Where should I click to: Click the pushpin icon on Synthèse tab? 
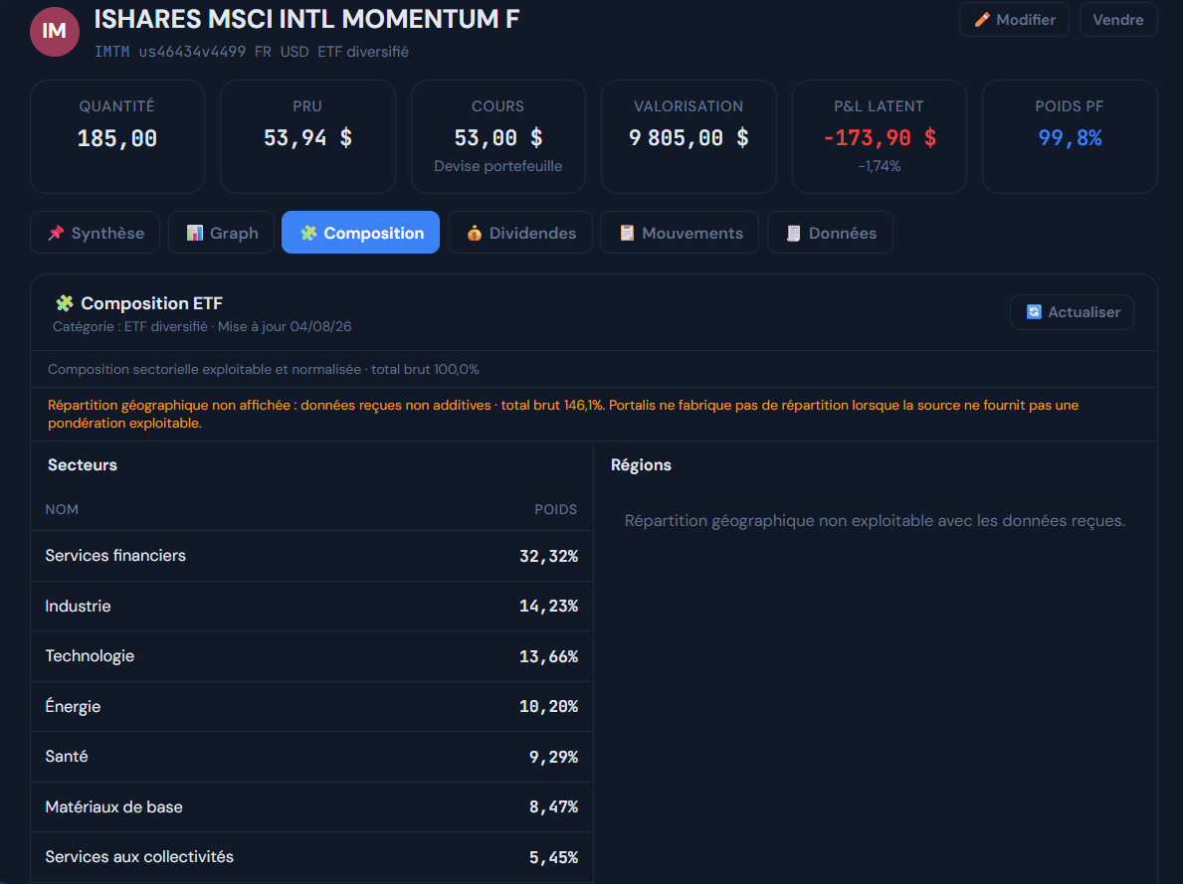point(56,233)
